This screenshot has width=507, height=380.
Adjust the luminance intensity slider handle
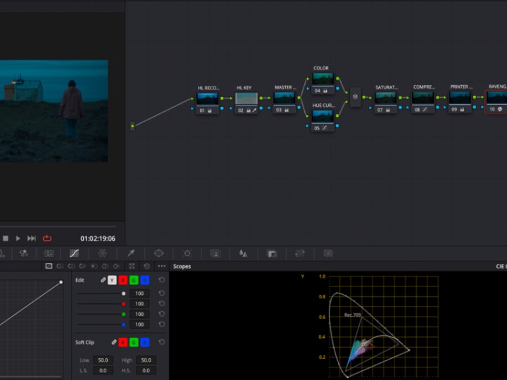123,293
